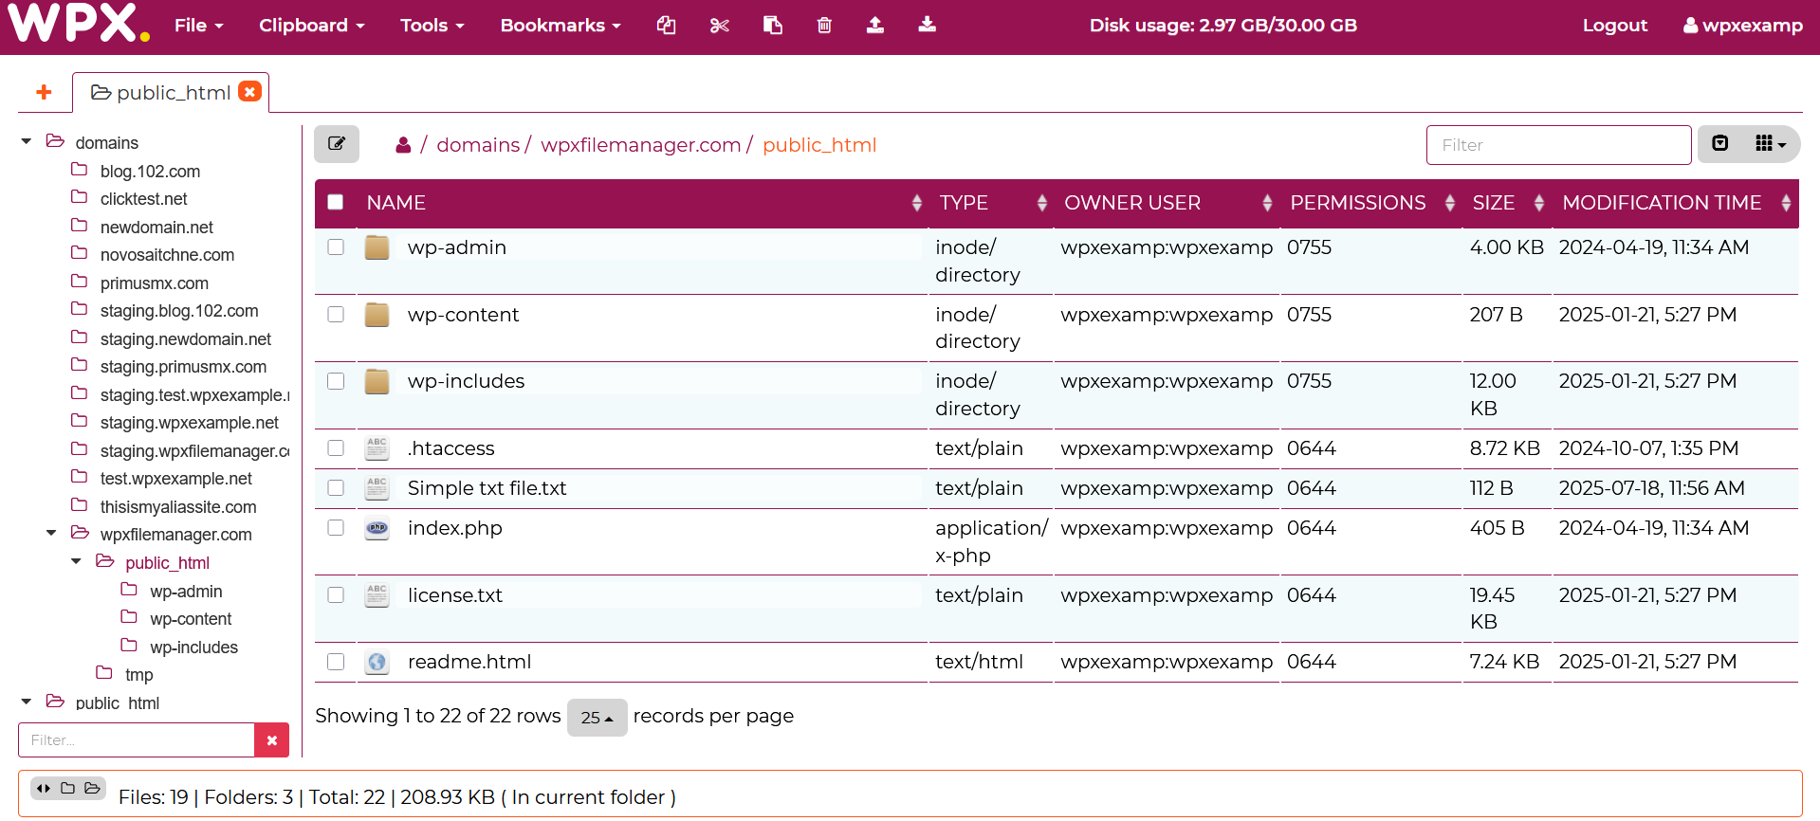The width and height of the screenshot is (1820, 821).
Task: Click the Logout link
Action: coord(1615,26)
